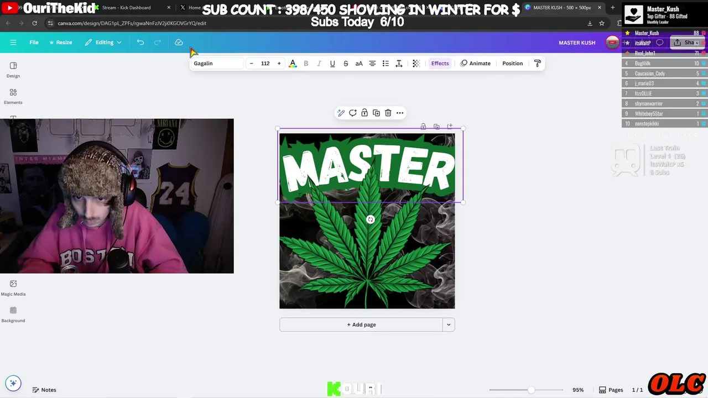The width and height of the screenshot is (708, 398).
Task: Open the Position panel
Action: [512, 64]
